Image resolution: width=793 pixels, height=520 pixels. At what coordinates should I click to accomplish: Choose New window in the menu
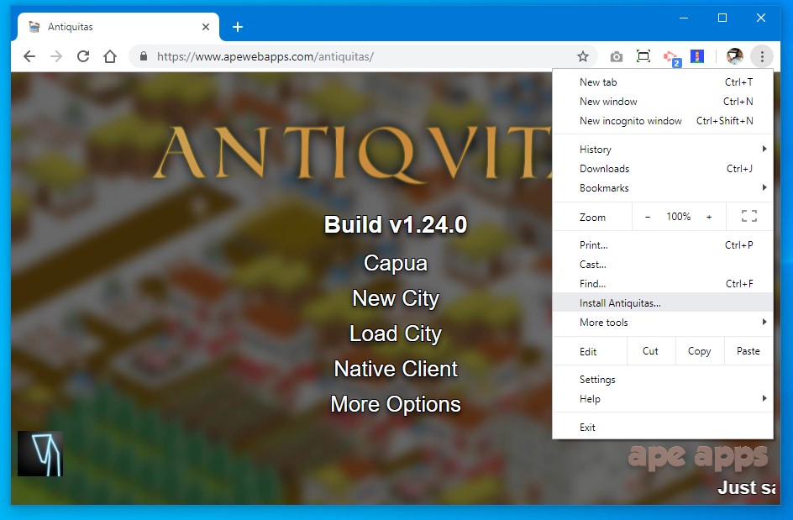[663, 101]
